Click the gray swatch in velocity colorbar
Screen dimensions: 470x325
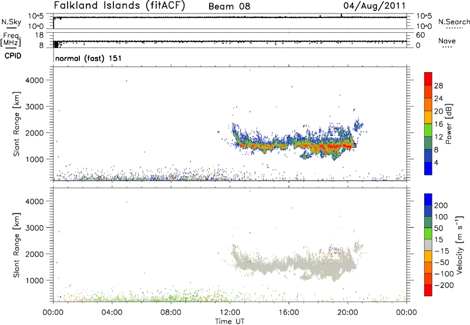pyautogui.click(x=428, y=245)
